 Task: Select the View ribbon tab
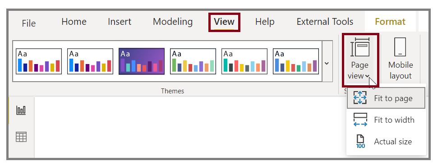[x=224, y=22]
